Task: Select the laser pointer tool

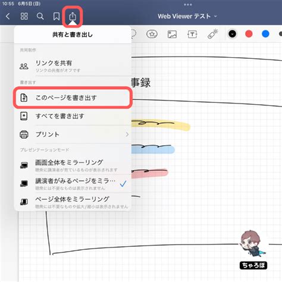Action: coord(212,34)
